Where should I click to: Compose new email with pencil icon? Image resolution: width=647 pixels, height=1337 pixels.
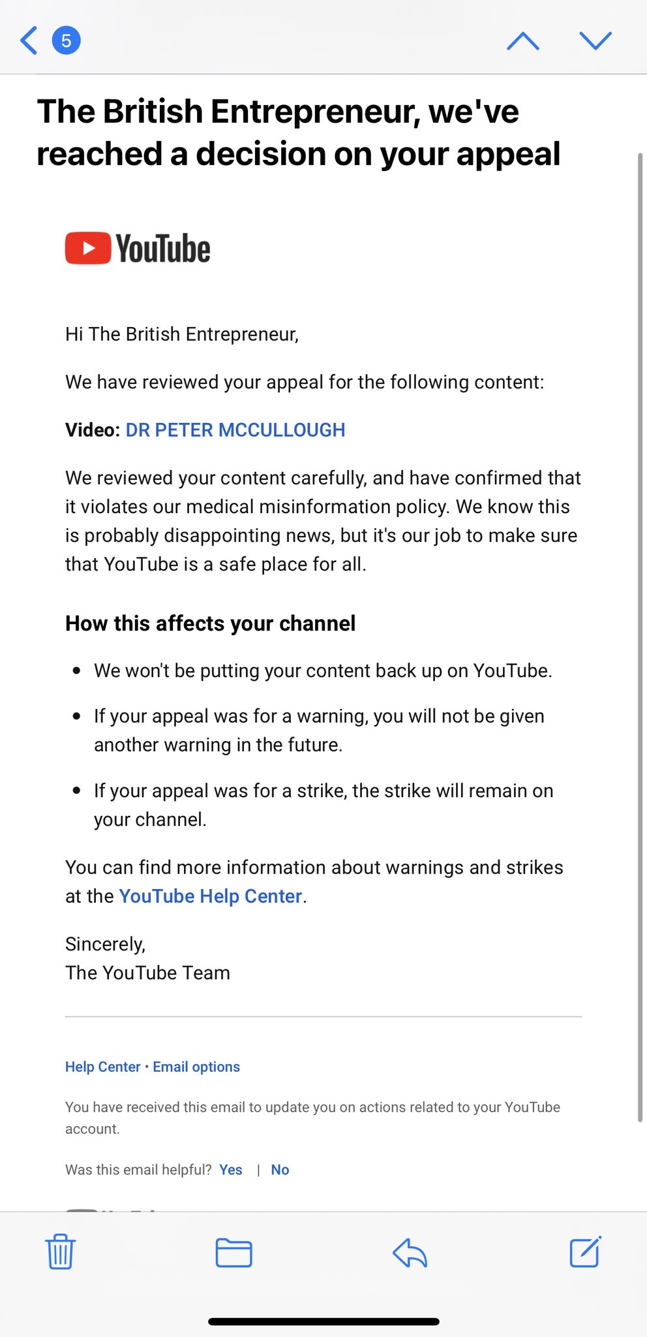[585, 1251]
